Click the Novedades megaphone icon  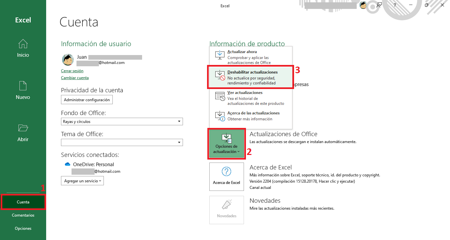[x=226, y=205]
